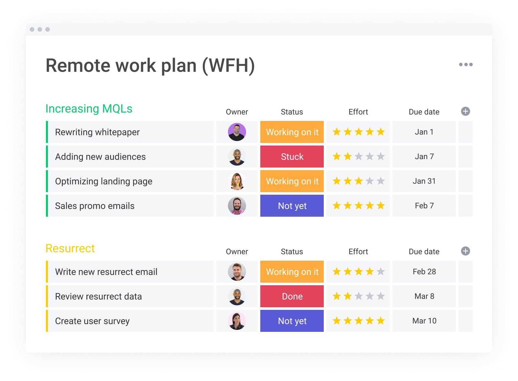Collapse the Increasing MQLs group title
Image resolution: width=518 pixels, height=381 pixels.
coord(89,109)
